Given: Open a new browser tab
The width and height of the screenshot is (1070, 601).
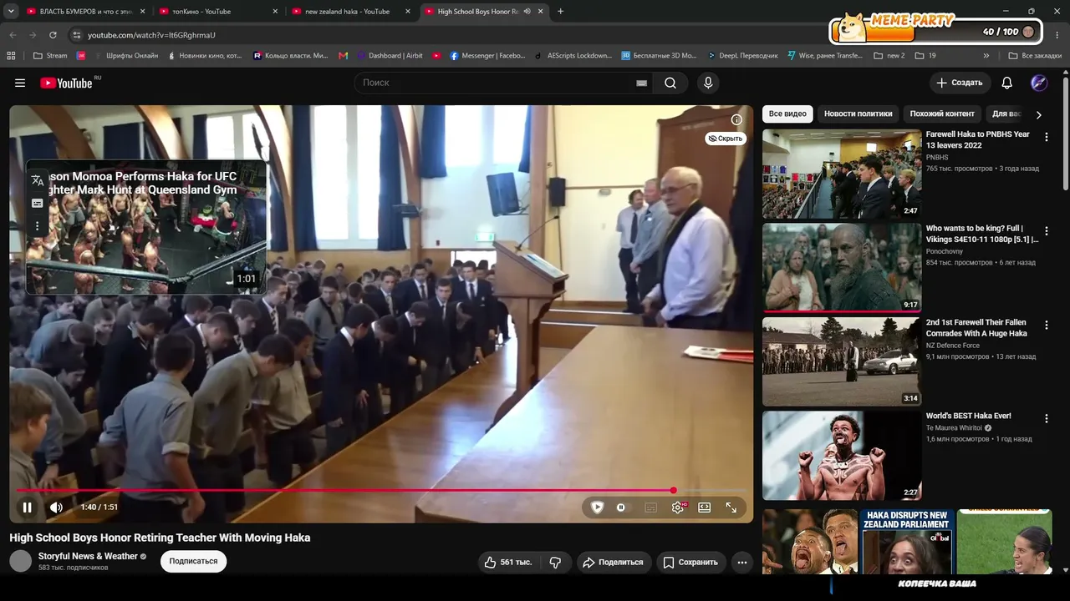Looking at the screenshot, I should coord(560,12).
